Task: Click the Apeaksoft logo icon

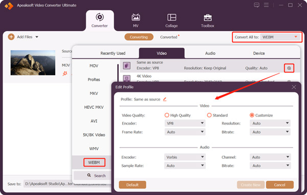Action: point(9,6)
